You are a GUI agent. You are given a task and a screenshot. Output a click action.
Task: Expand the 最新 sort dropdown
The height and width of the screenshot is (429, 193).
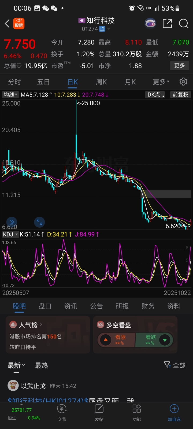coord(16,365)
